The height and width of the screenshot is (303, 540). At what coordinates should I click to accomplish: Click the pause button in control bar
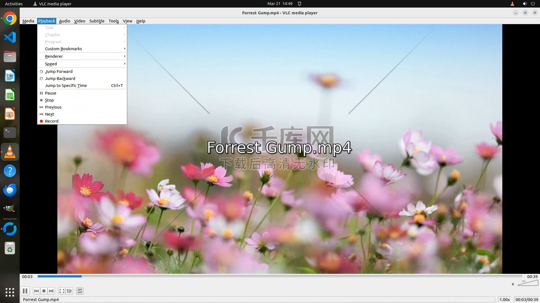[x=25, y=291]
